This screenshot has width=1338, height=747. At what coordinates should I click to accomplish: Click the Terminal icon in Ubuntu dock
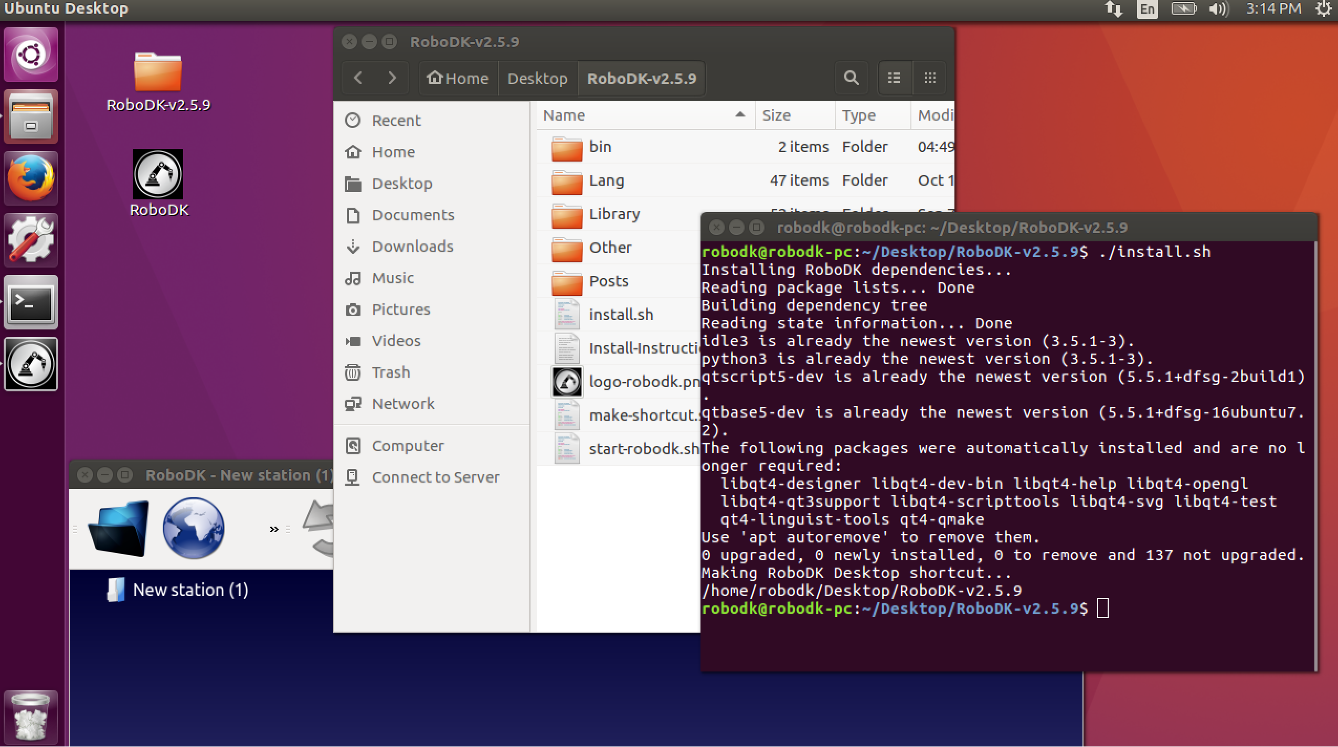pyautogui.click(x=32, y=302)
